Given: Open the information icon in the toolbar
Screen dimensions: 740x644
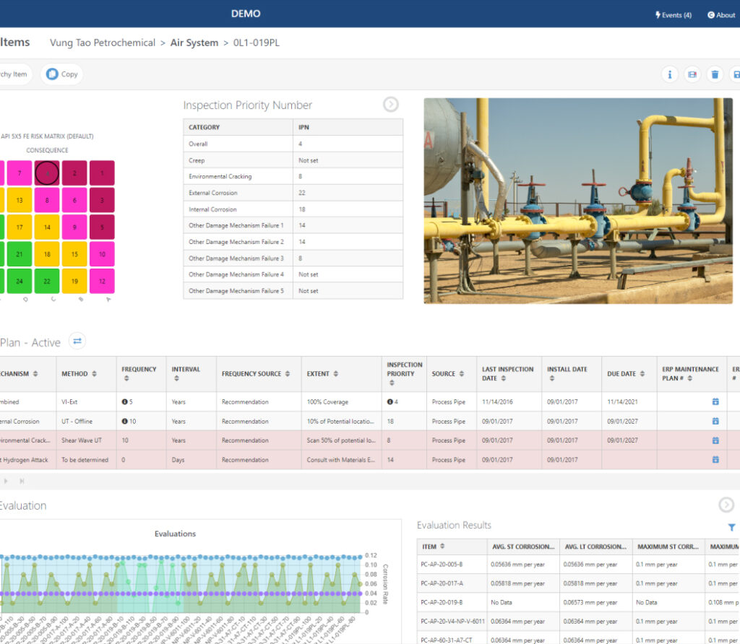Looking at the screenshot, I should click(670, 74).
